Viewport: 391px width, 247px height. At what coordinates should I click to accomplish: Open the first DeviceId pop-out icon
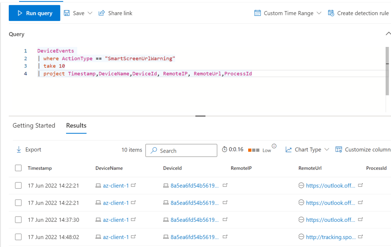pos(225,185)
